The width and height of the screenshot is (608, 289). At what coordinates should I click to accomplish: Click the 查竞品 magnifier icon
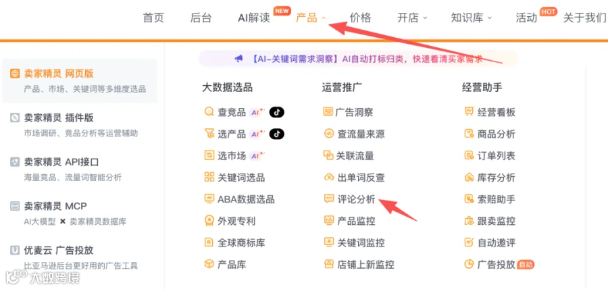pyautogui.click(x=209, y=112)
